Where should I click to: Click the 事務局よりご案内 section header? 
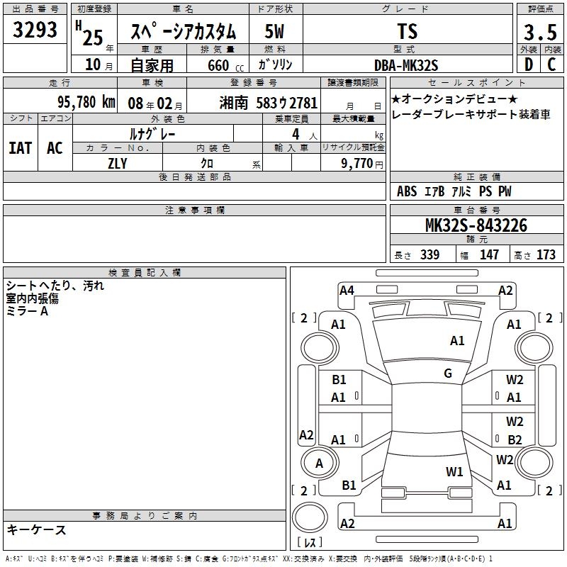point(145,516)
